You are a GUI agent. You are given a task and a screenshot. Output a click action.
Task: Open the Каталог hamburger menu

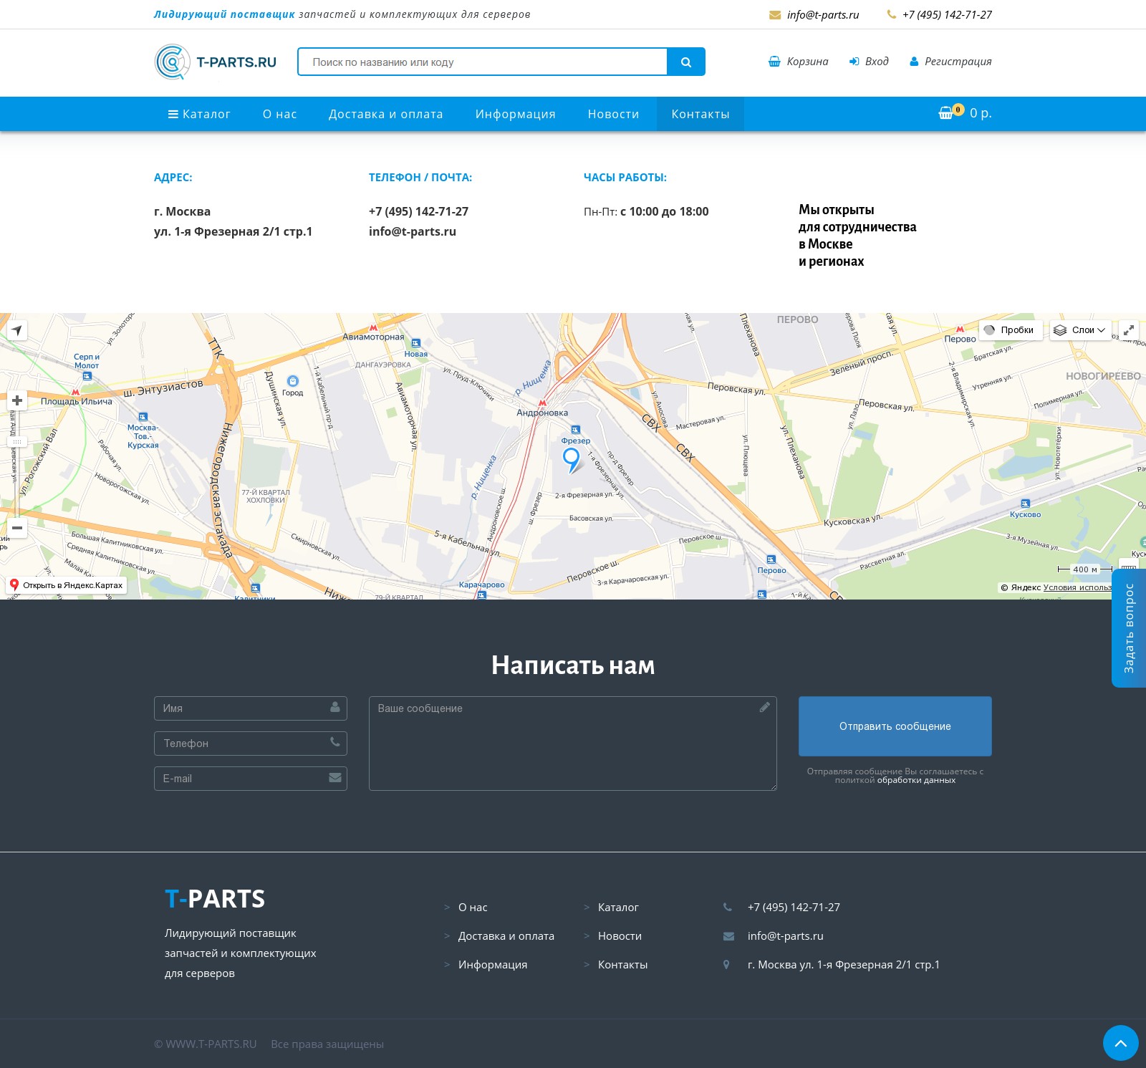point(199,114)
